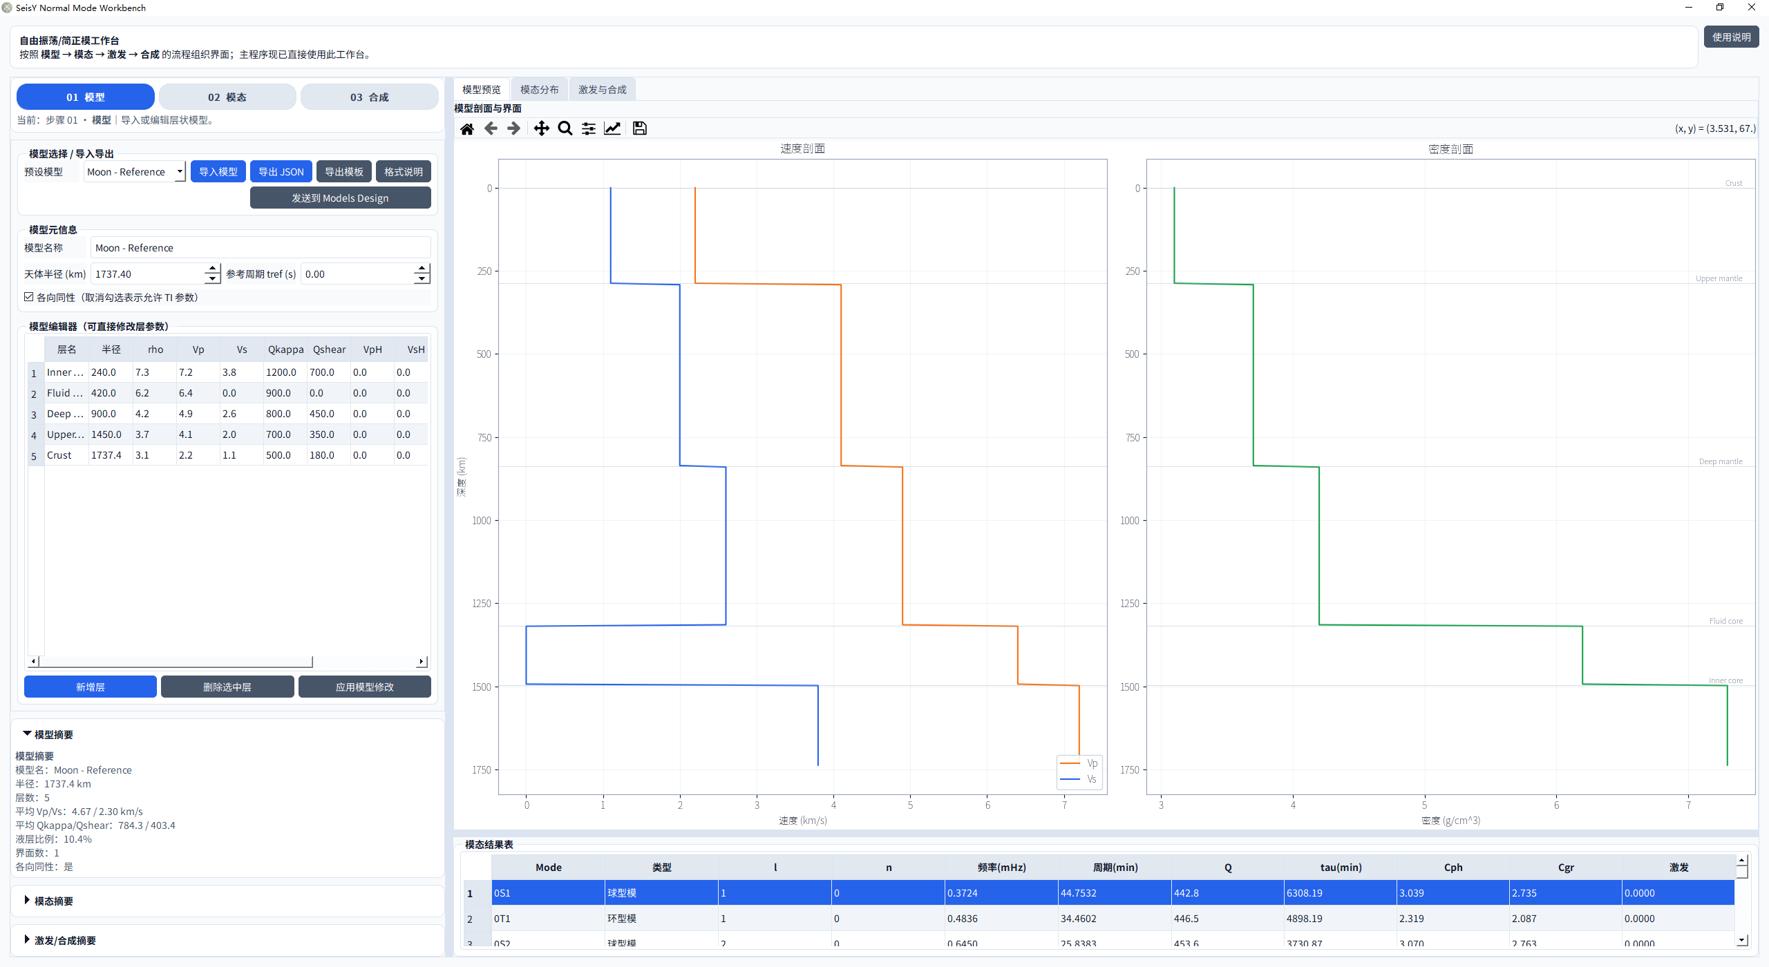Image resolution: width=1769 pixels, height=967 pixels.
Task: Expand the 激发/合成摘要 section
Action: (59, 940)
